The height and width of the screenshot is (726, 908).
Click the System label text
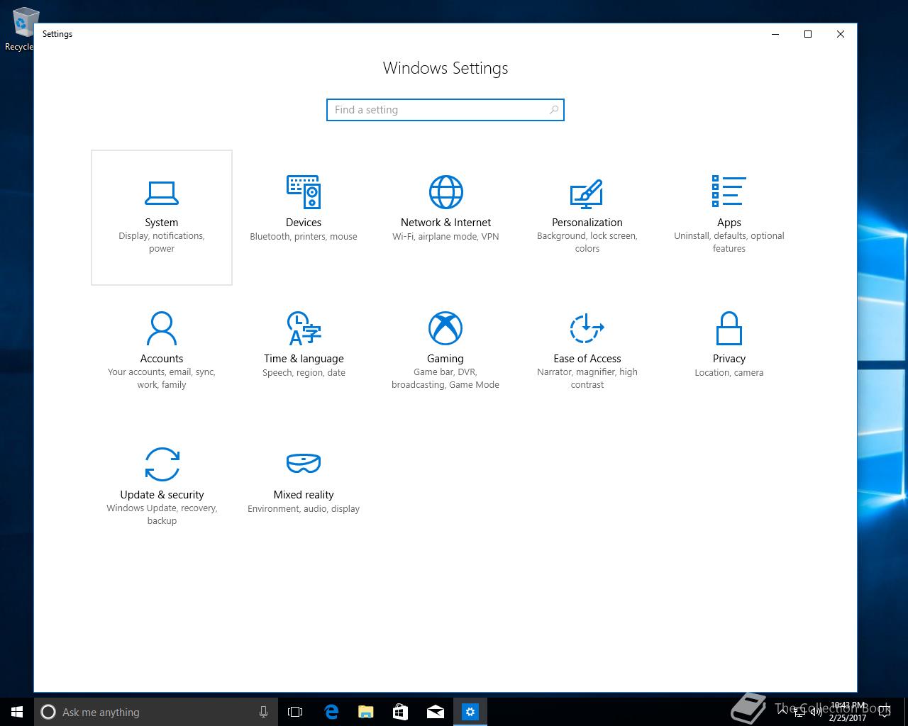[162, 223]
